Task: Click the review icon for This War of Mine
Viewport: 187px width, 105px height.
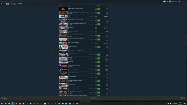Action: [x=96, y=93]
